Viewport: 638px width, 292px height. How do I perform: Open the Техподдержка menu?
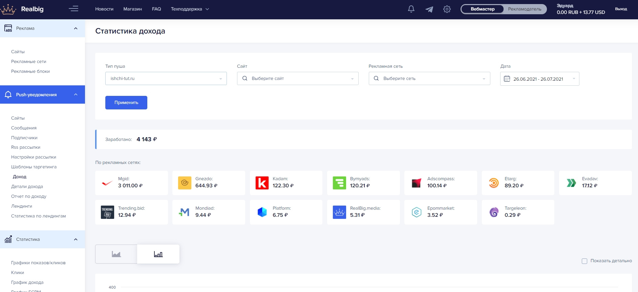pos(190,9)
